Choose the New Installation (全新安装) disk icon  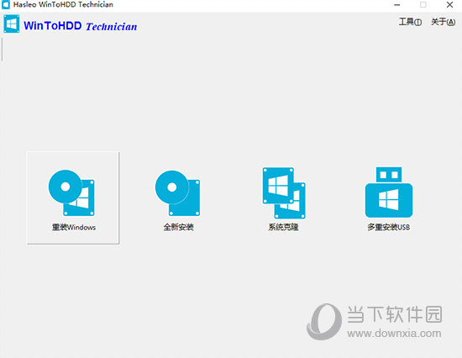178,193
